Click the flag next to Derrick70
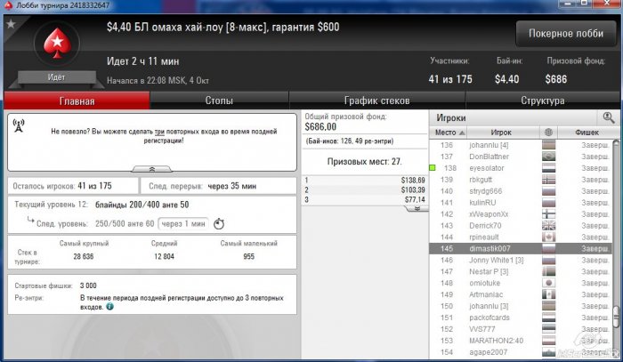623x362 pixels. (x=549, y=225)
